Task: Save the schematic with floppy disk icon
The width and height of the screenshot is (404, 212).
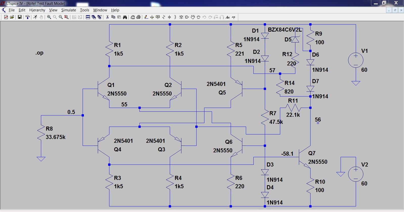Action: coord(19,17)
